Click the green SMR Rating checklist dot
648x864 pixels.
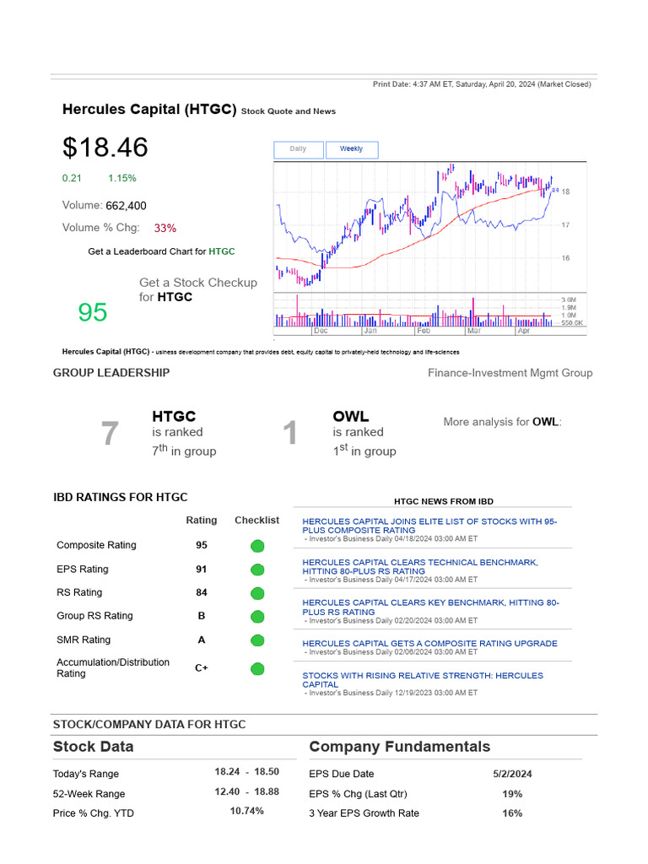point(257,640)
